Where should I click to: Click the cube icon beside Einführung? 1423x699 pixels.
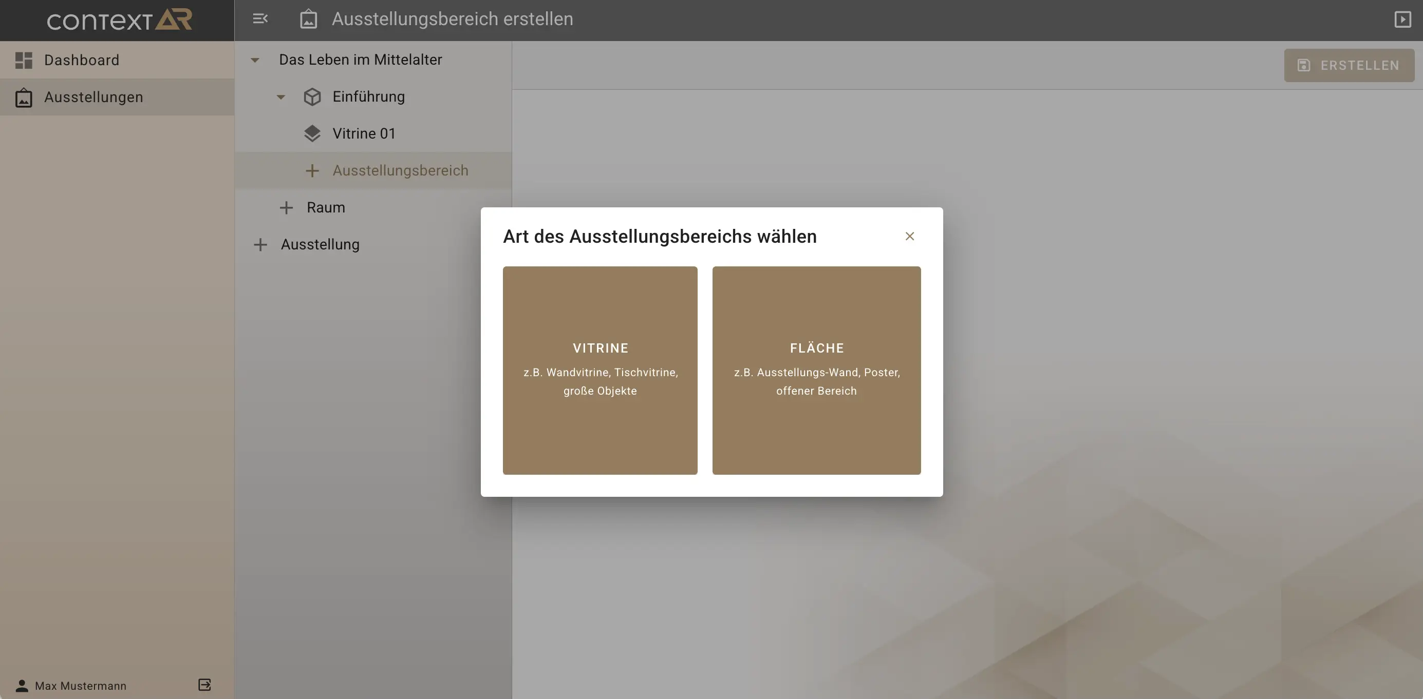coord(312,97)
